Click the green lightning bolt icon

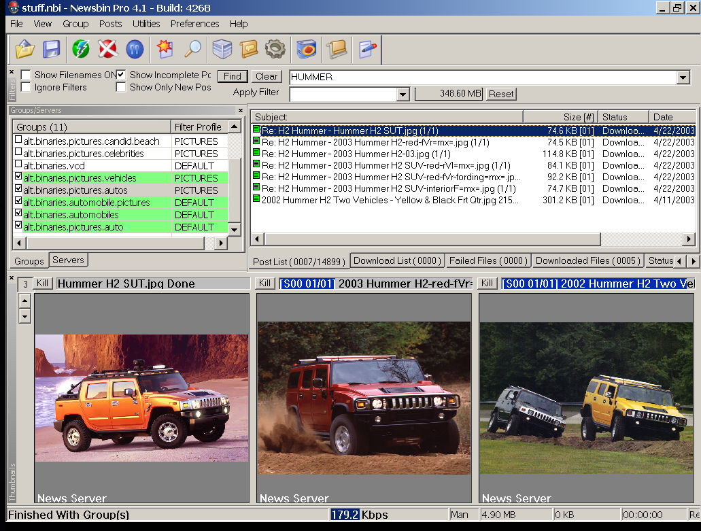point(81,49)
